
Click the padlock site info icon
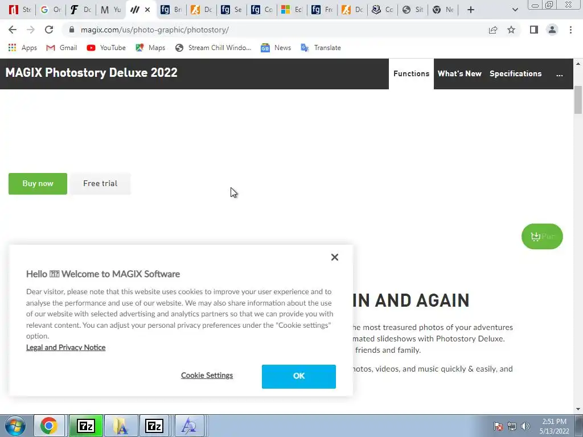click(x=72, y=30)
